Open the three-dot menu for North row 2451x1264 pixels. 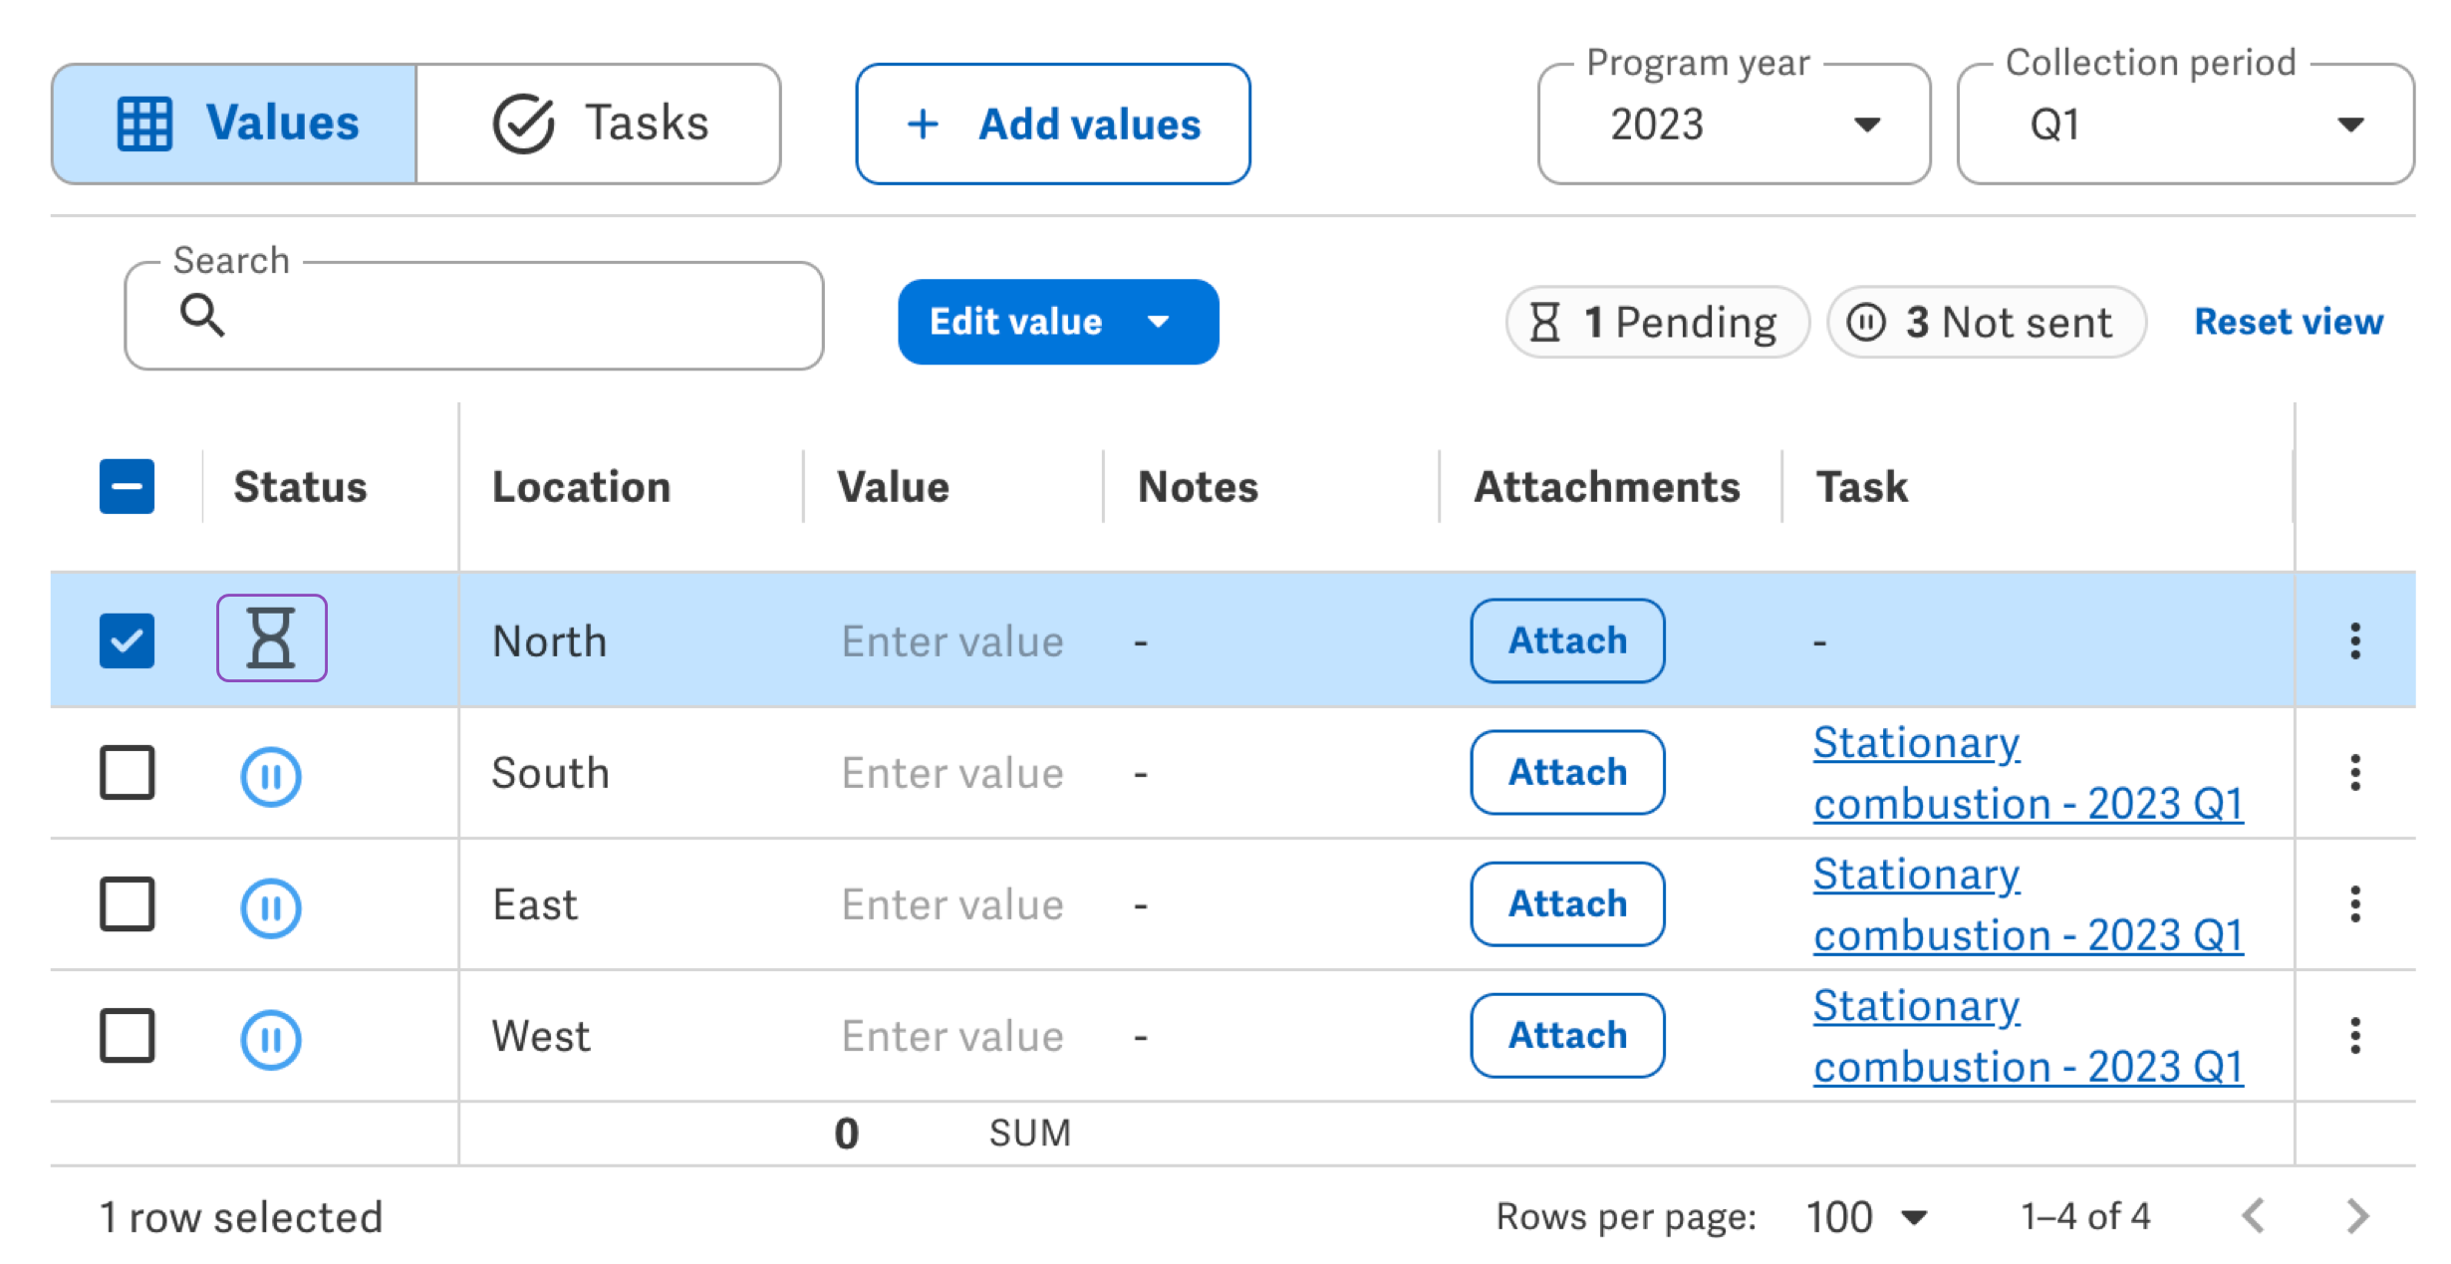pyautogui.click(x=2355, y=640)
